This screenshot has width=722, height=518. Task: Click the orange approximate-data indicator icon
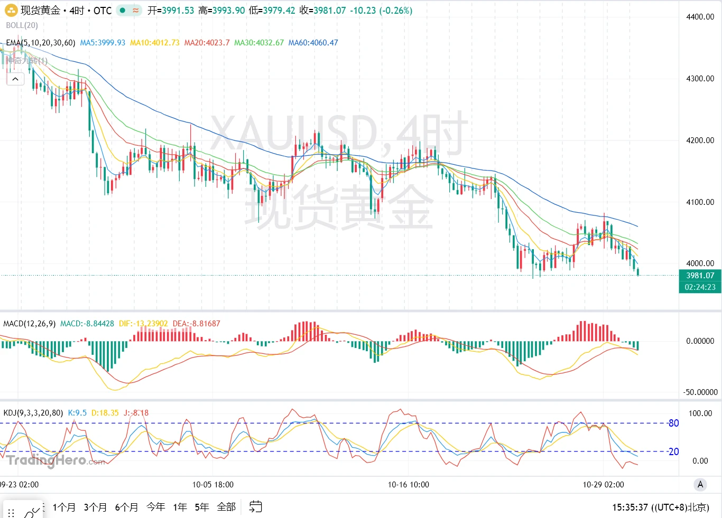[x=136, y=10]
